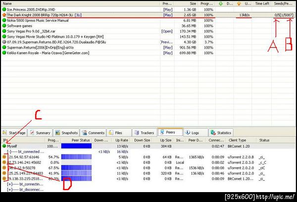Switch to the Summary tab

click(x=40, y=133)
